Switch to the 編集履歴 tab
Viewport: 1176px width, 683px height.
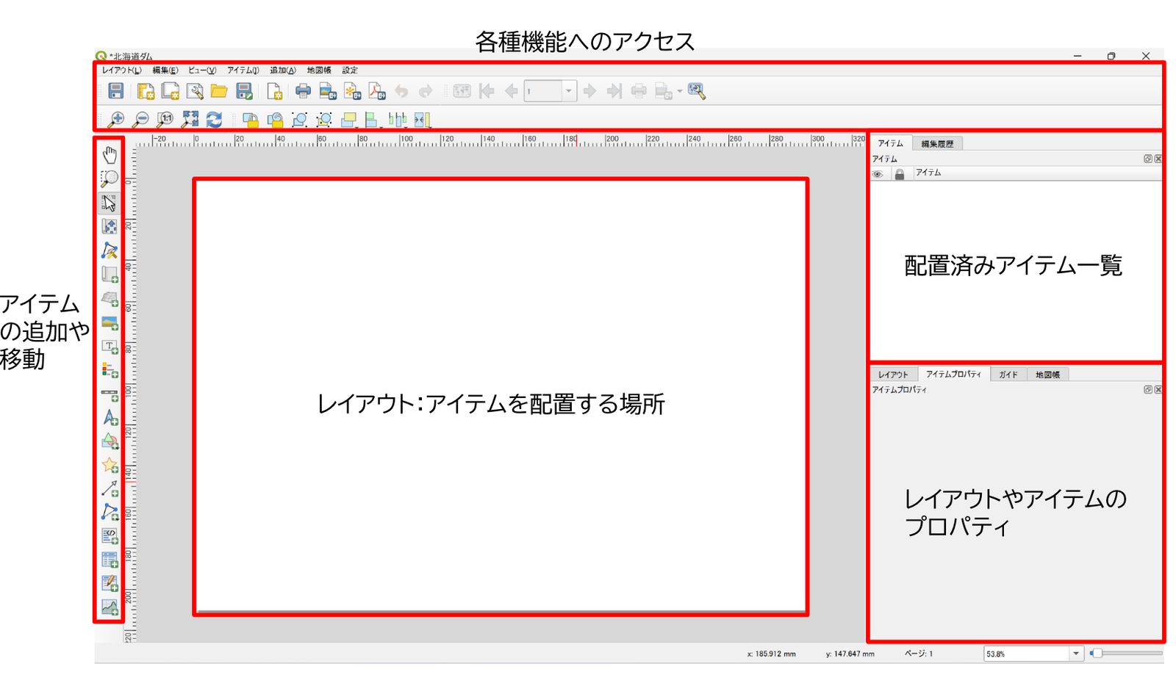937,144
